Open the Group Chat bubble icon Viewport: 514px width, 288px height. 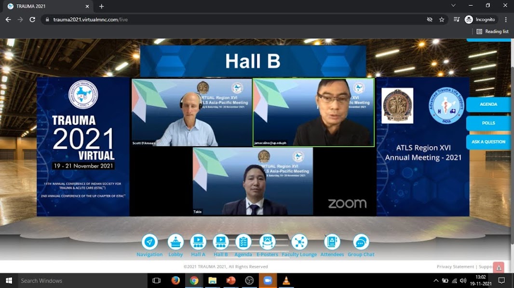[x=361, y=242]
